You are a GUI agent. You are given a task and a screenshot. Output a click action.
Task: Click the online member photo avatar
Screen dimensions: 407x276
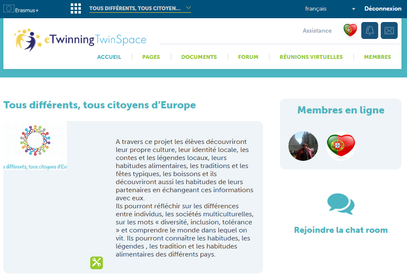coord(303,146)
